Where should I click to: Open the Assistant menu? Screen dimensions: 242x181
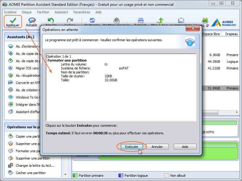[x=61, y=12]
